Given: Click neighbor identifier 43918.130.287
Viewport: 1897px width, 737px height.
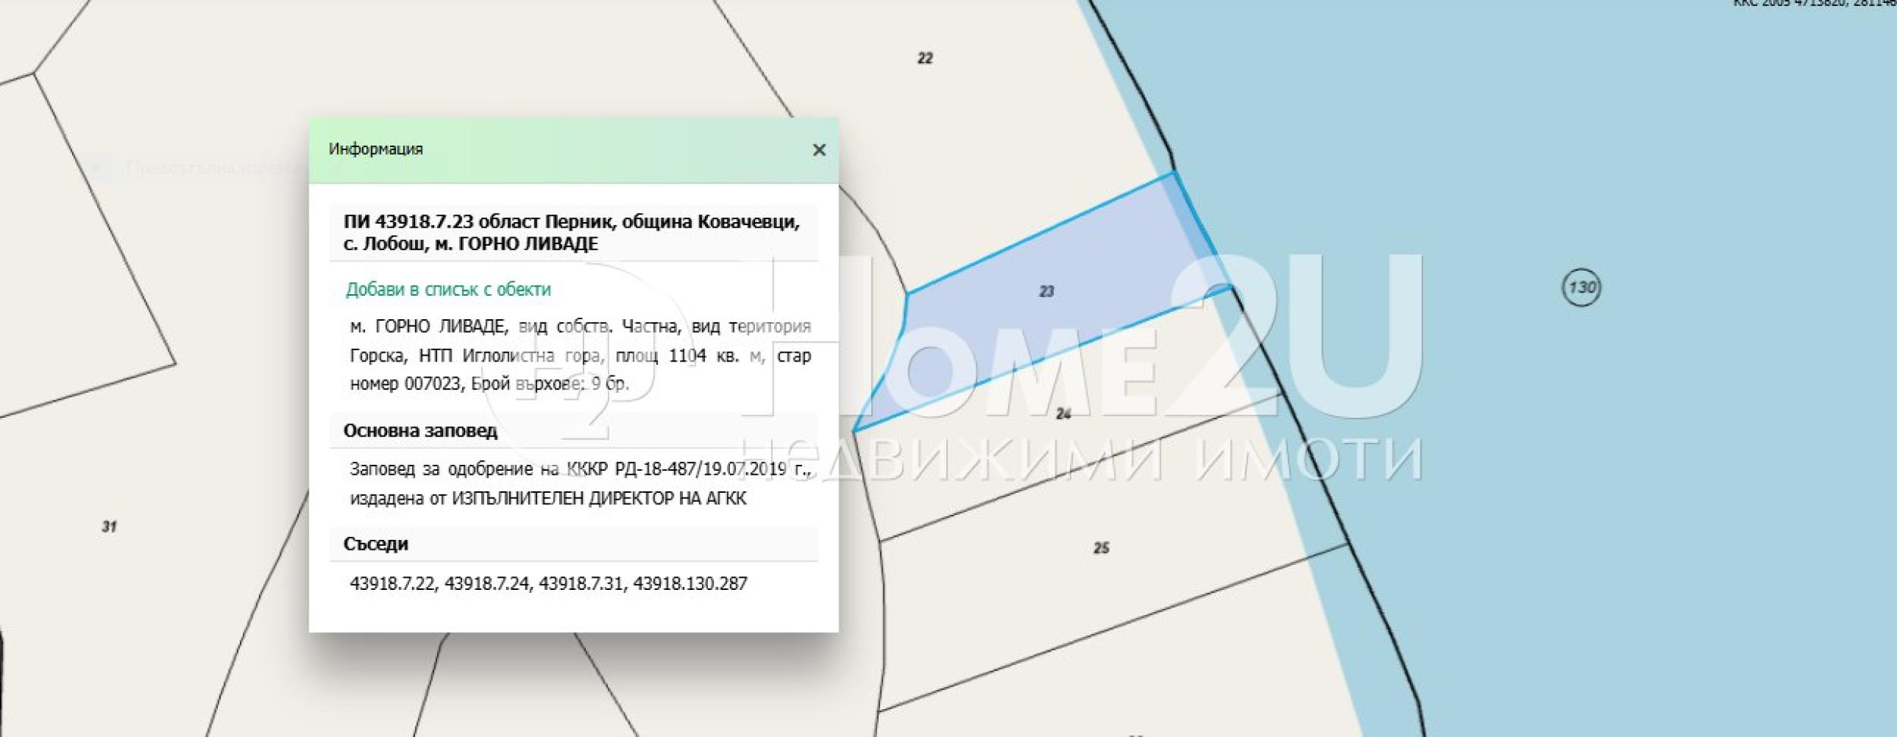Looking at the screenshot, I should (x=691, y=584).
